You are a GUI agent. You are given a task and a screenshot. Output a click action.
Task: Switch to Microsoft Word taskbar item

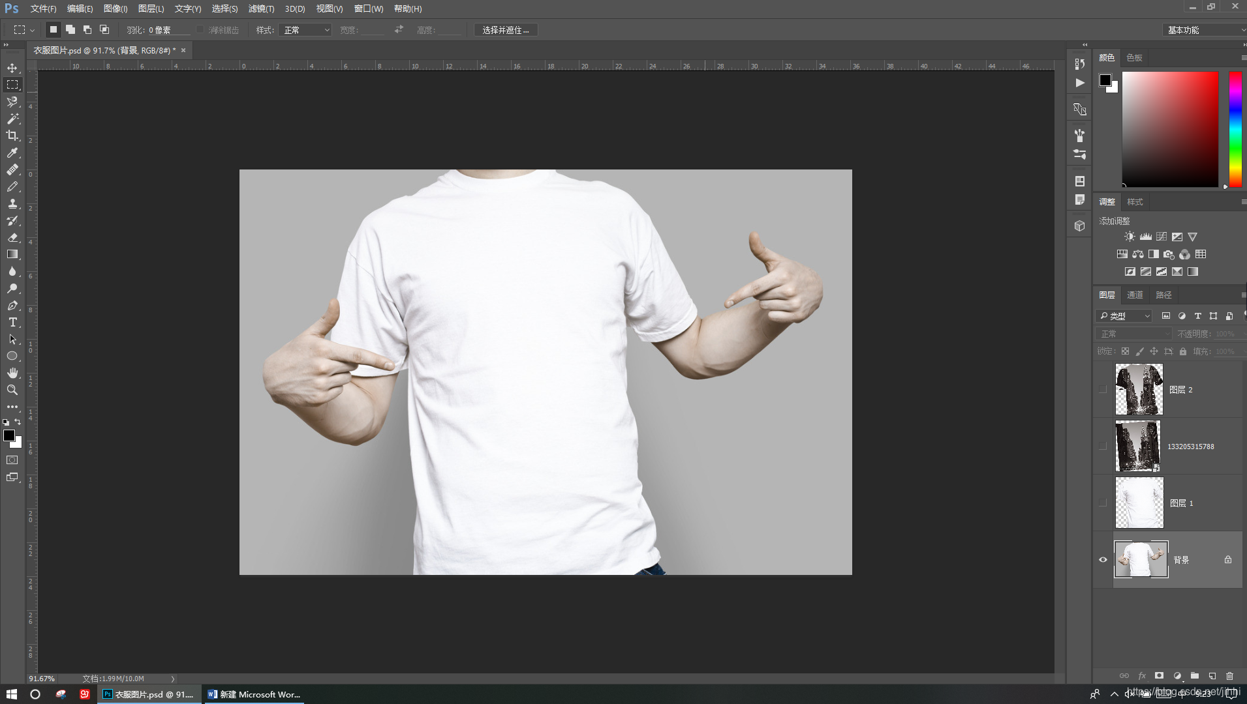pos(254,694)
